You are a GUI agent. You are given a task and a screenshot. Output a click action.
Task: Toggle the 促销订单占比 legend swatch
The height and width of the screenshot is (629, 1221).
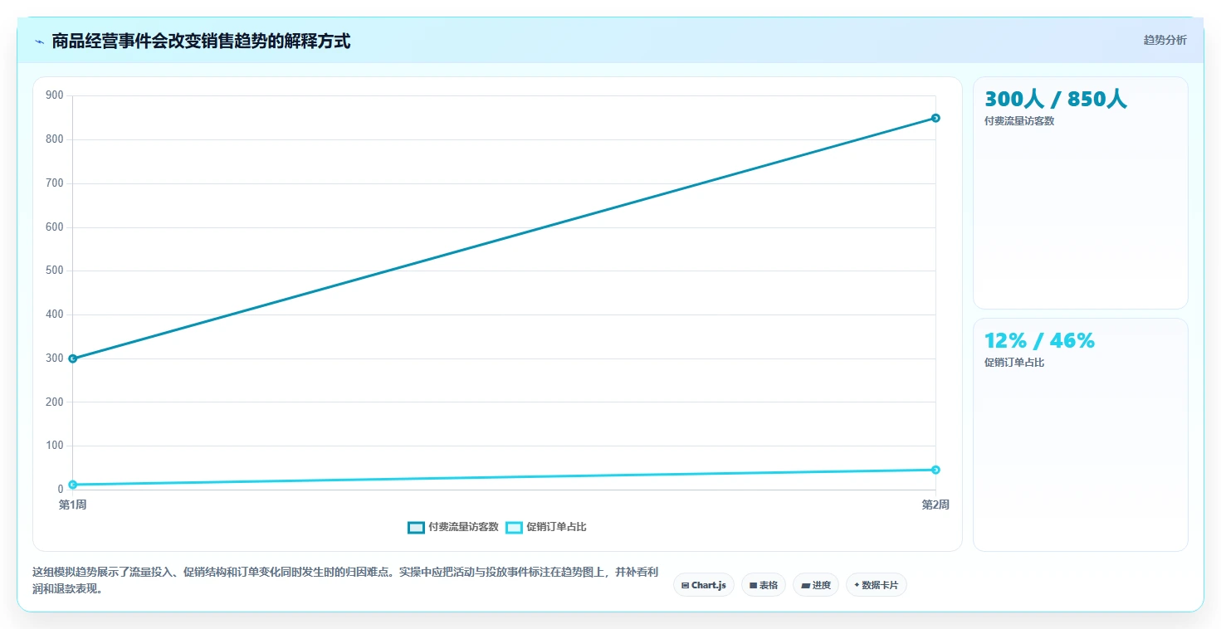514,527
